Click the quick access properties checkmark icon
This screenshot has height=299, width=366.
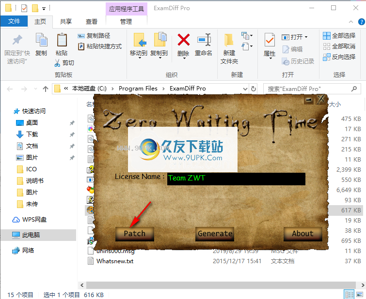click(x=24, y=8)
